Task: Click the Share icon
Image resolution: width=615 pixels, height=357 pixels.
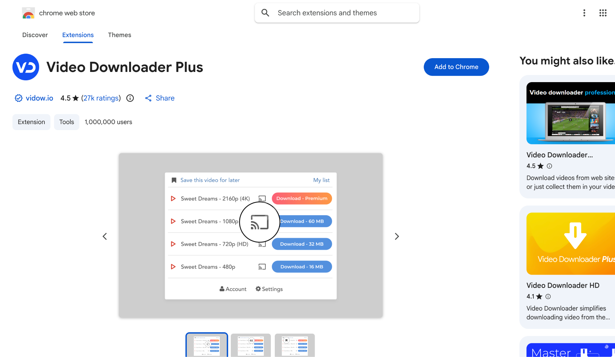Action: click(148, 98)
